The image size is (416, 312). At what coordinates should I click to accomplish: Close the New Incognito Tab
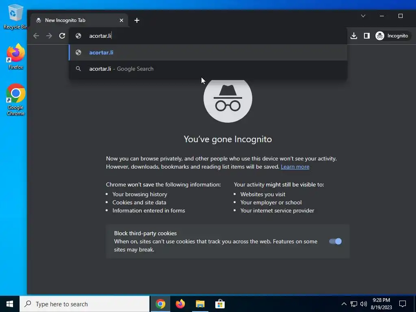pyautogui.click(x=121, y=20)
